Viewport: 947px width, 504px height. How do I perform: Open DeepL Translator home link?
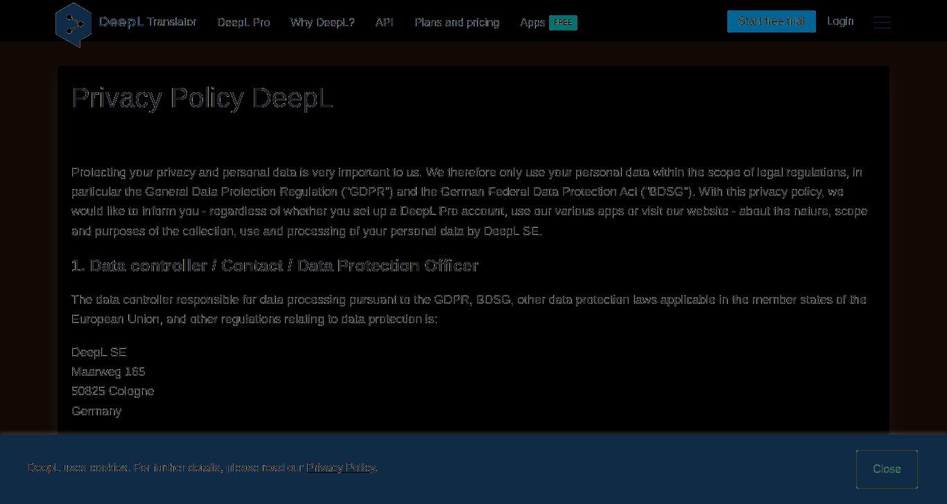pos(148,22)
